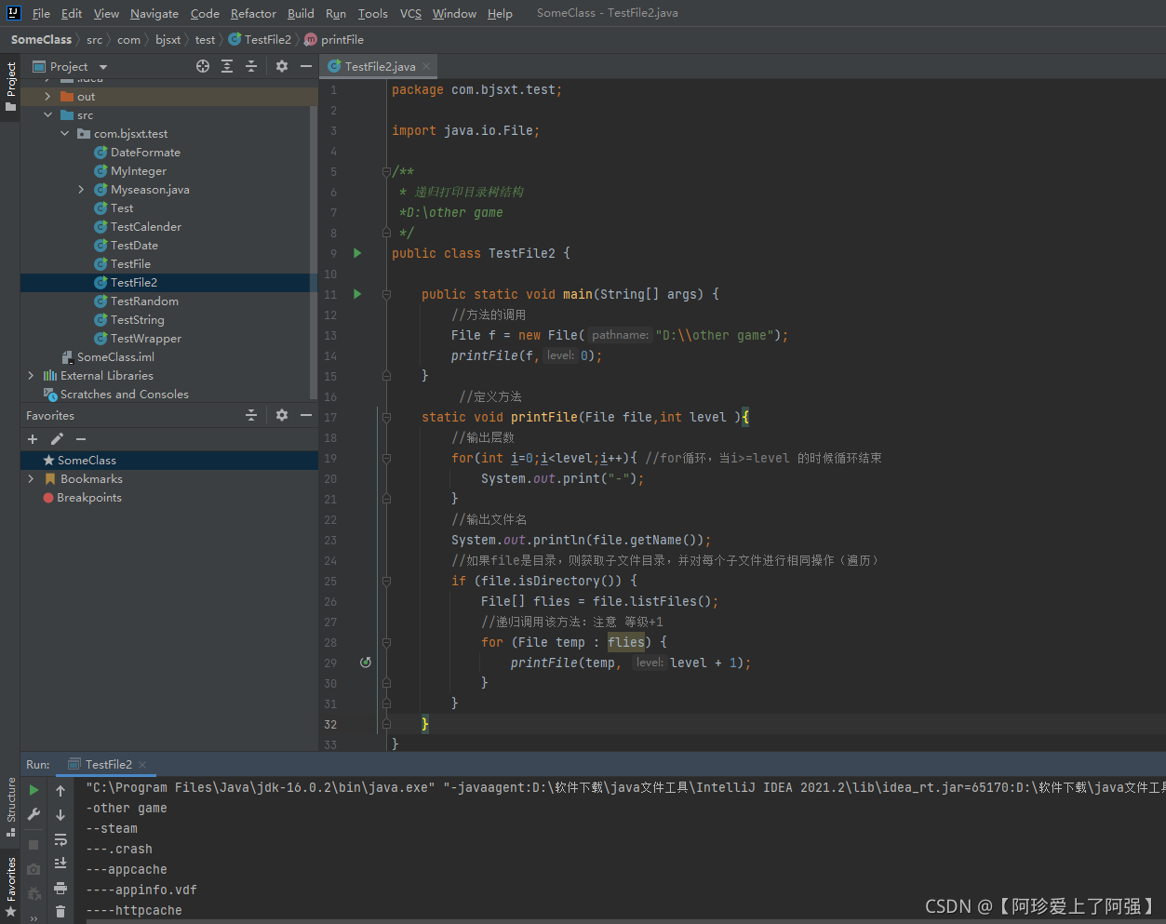Screen dimensions: 1166x924
Task: Click printFile in the breadcrumb bar
Action: click(342, 39)
